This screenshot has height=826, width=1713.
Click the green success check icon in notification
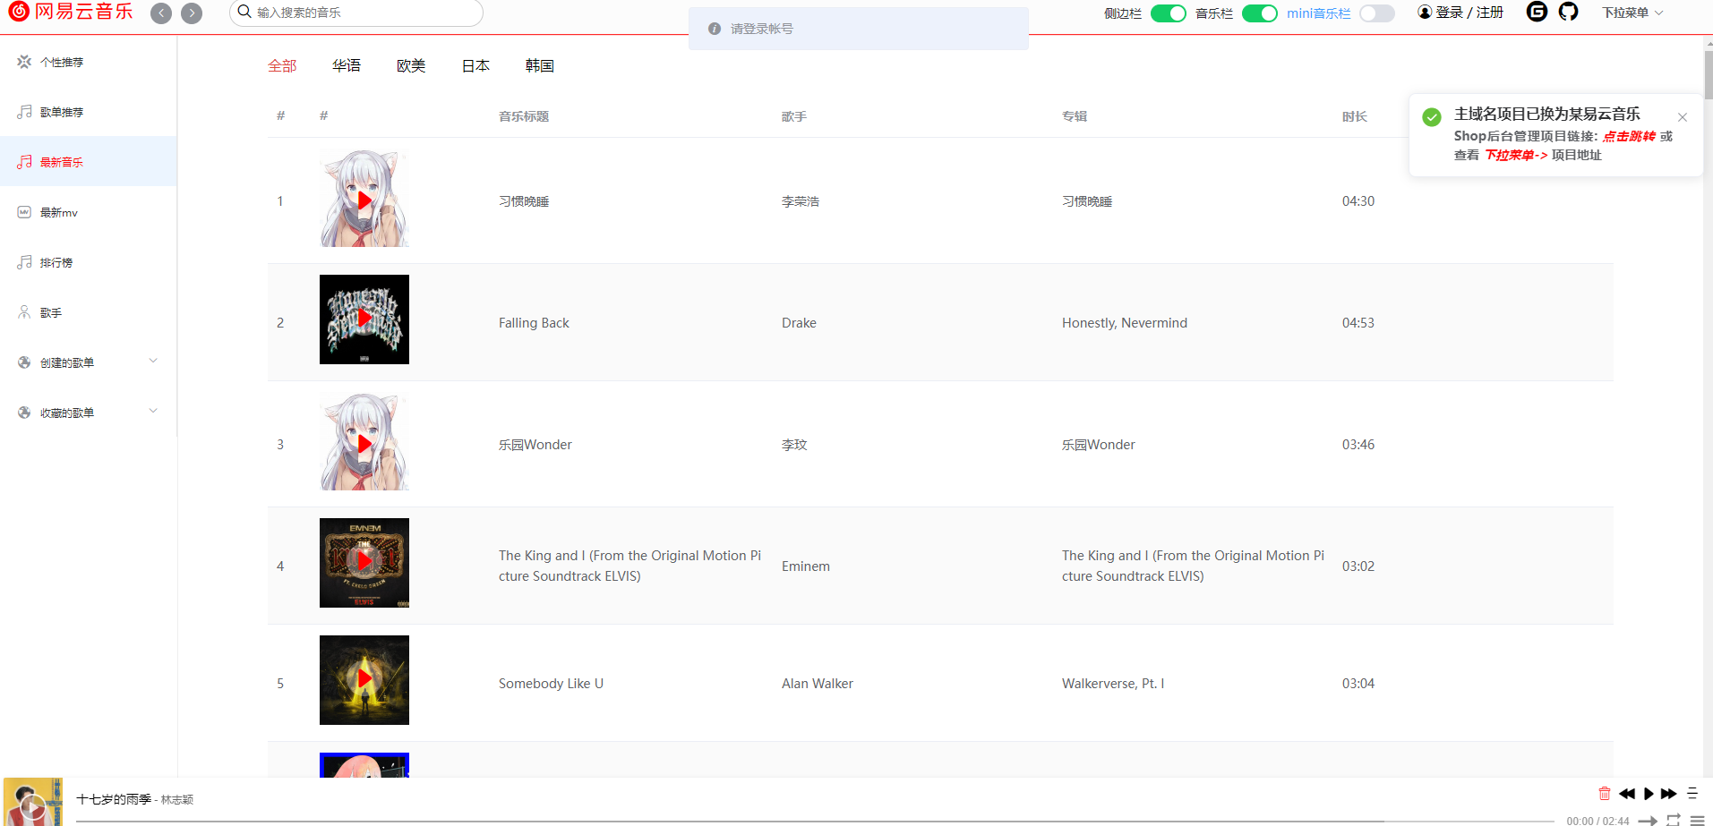point(1432,117)
